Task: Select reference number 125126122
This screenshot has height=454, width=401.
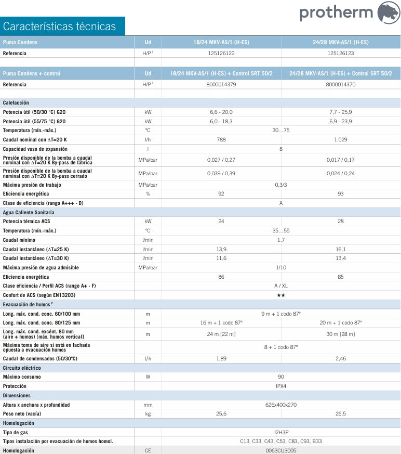Action: pos(221,53)
